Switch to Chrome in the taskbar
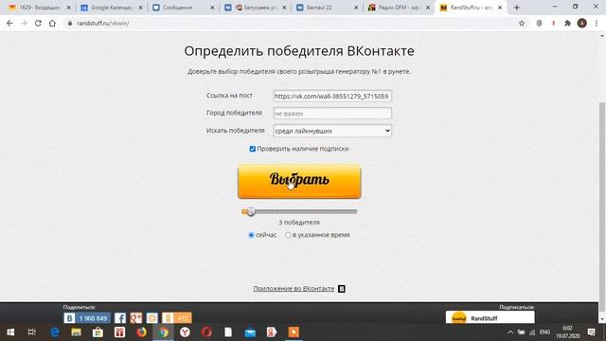Screen dimensions: 606x341 coord(163,332)
